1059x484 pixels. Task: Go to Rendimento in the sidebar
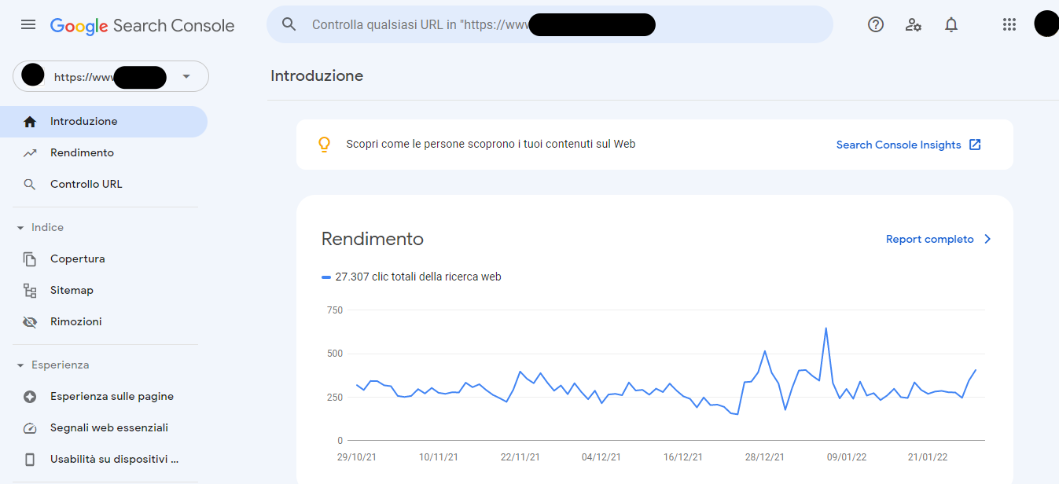coord(82,153)
